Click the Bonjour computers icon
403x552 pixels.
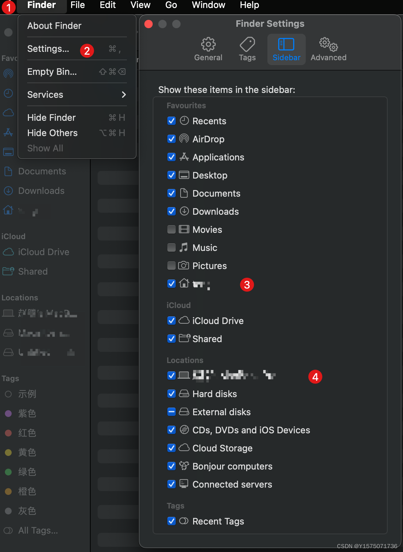tap(184, 465)
